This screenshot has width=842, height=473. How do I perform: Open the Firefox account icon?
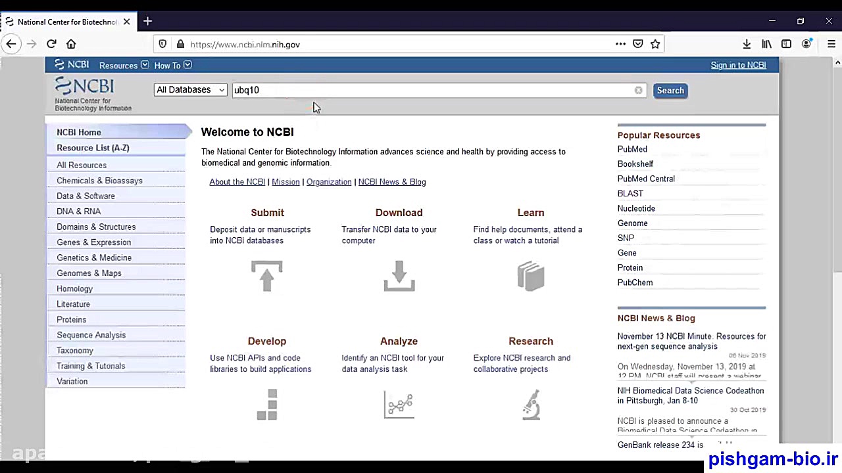point(806,44)
